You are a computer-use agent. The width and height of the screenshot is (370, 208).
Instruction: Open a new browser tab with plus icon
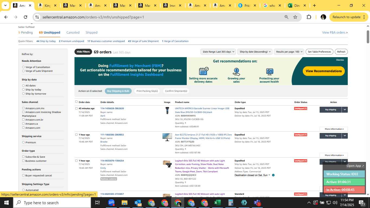click(314, 5)
